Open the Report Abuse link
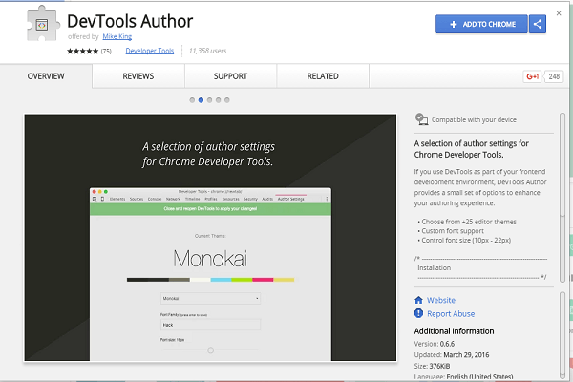 (451, 313)
